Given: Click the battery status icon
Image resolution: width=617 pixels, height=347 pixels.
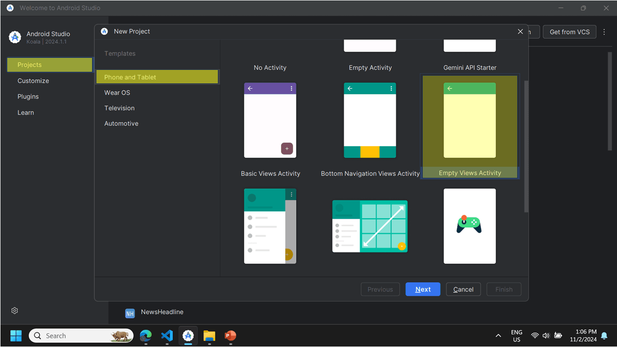Looking at the screenshot, I should point(558,335).
